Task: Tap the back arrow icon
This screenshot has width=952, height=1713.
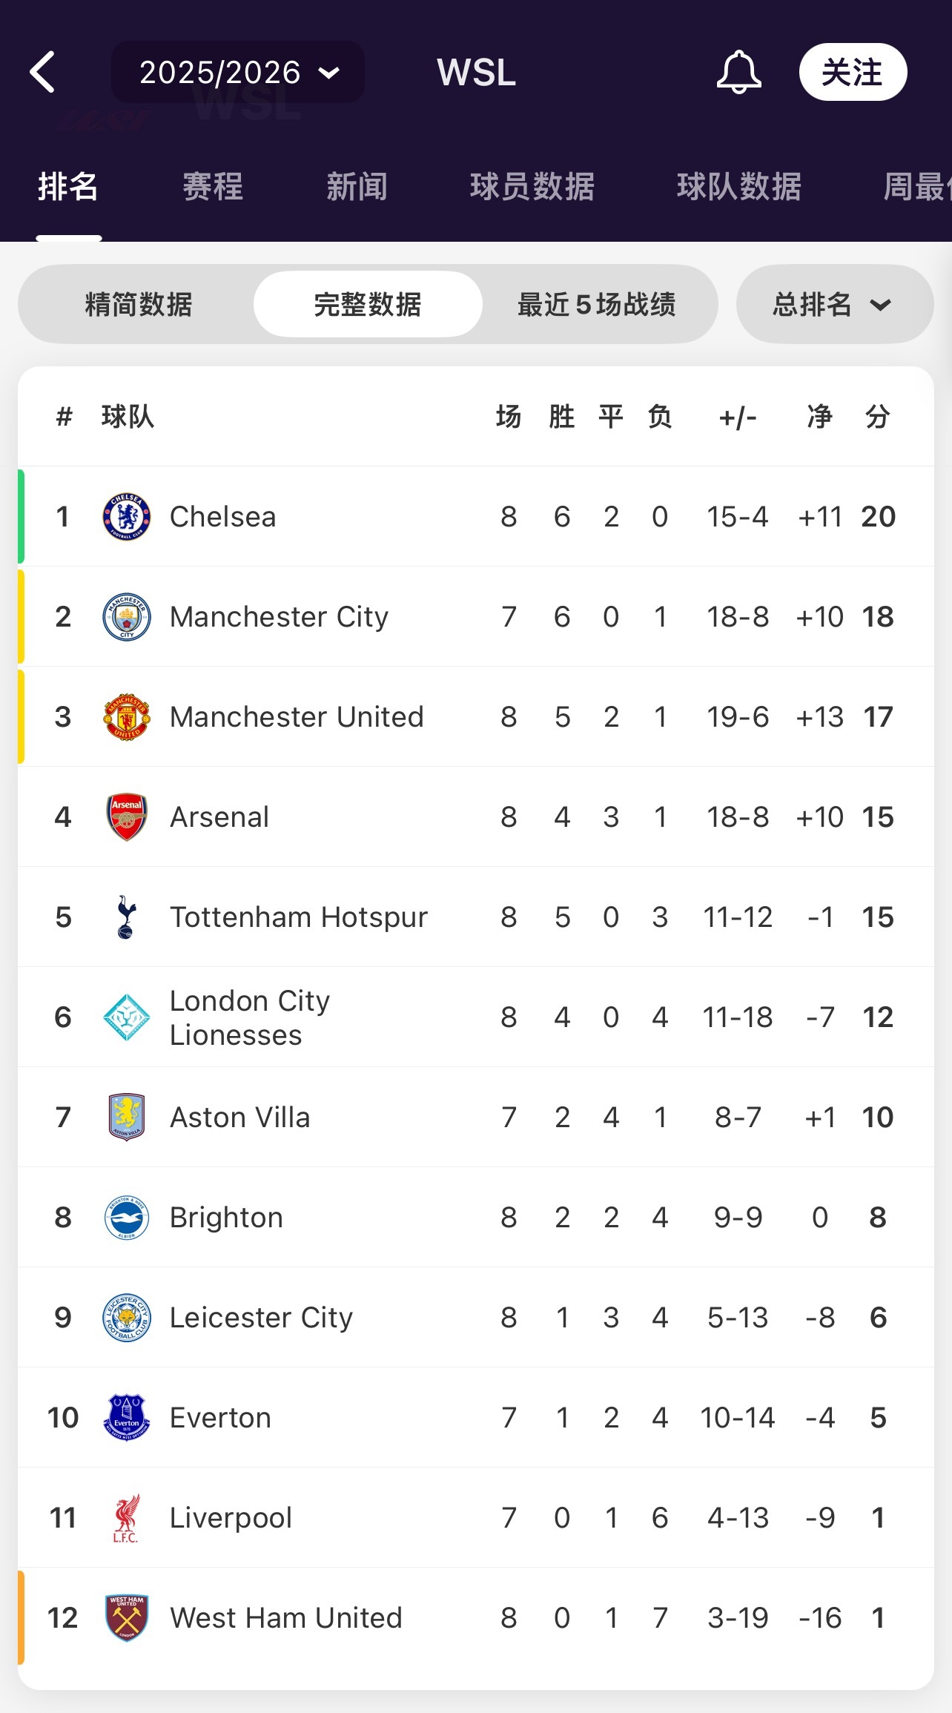Action: [x=43, y=72]
